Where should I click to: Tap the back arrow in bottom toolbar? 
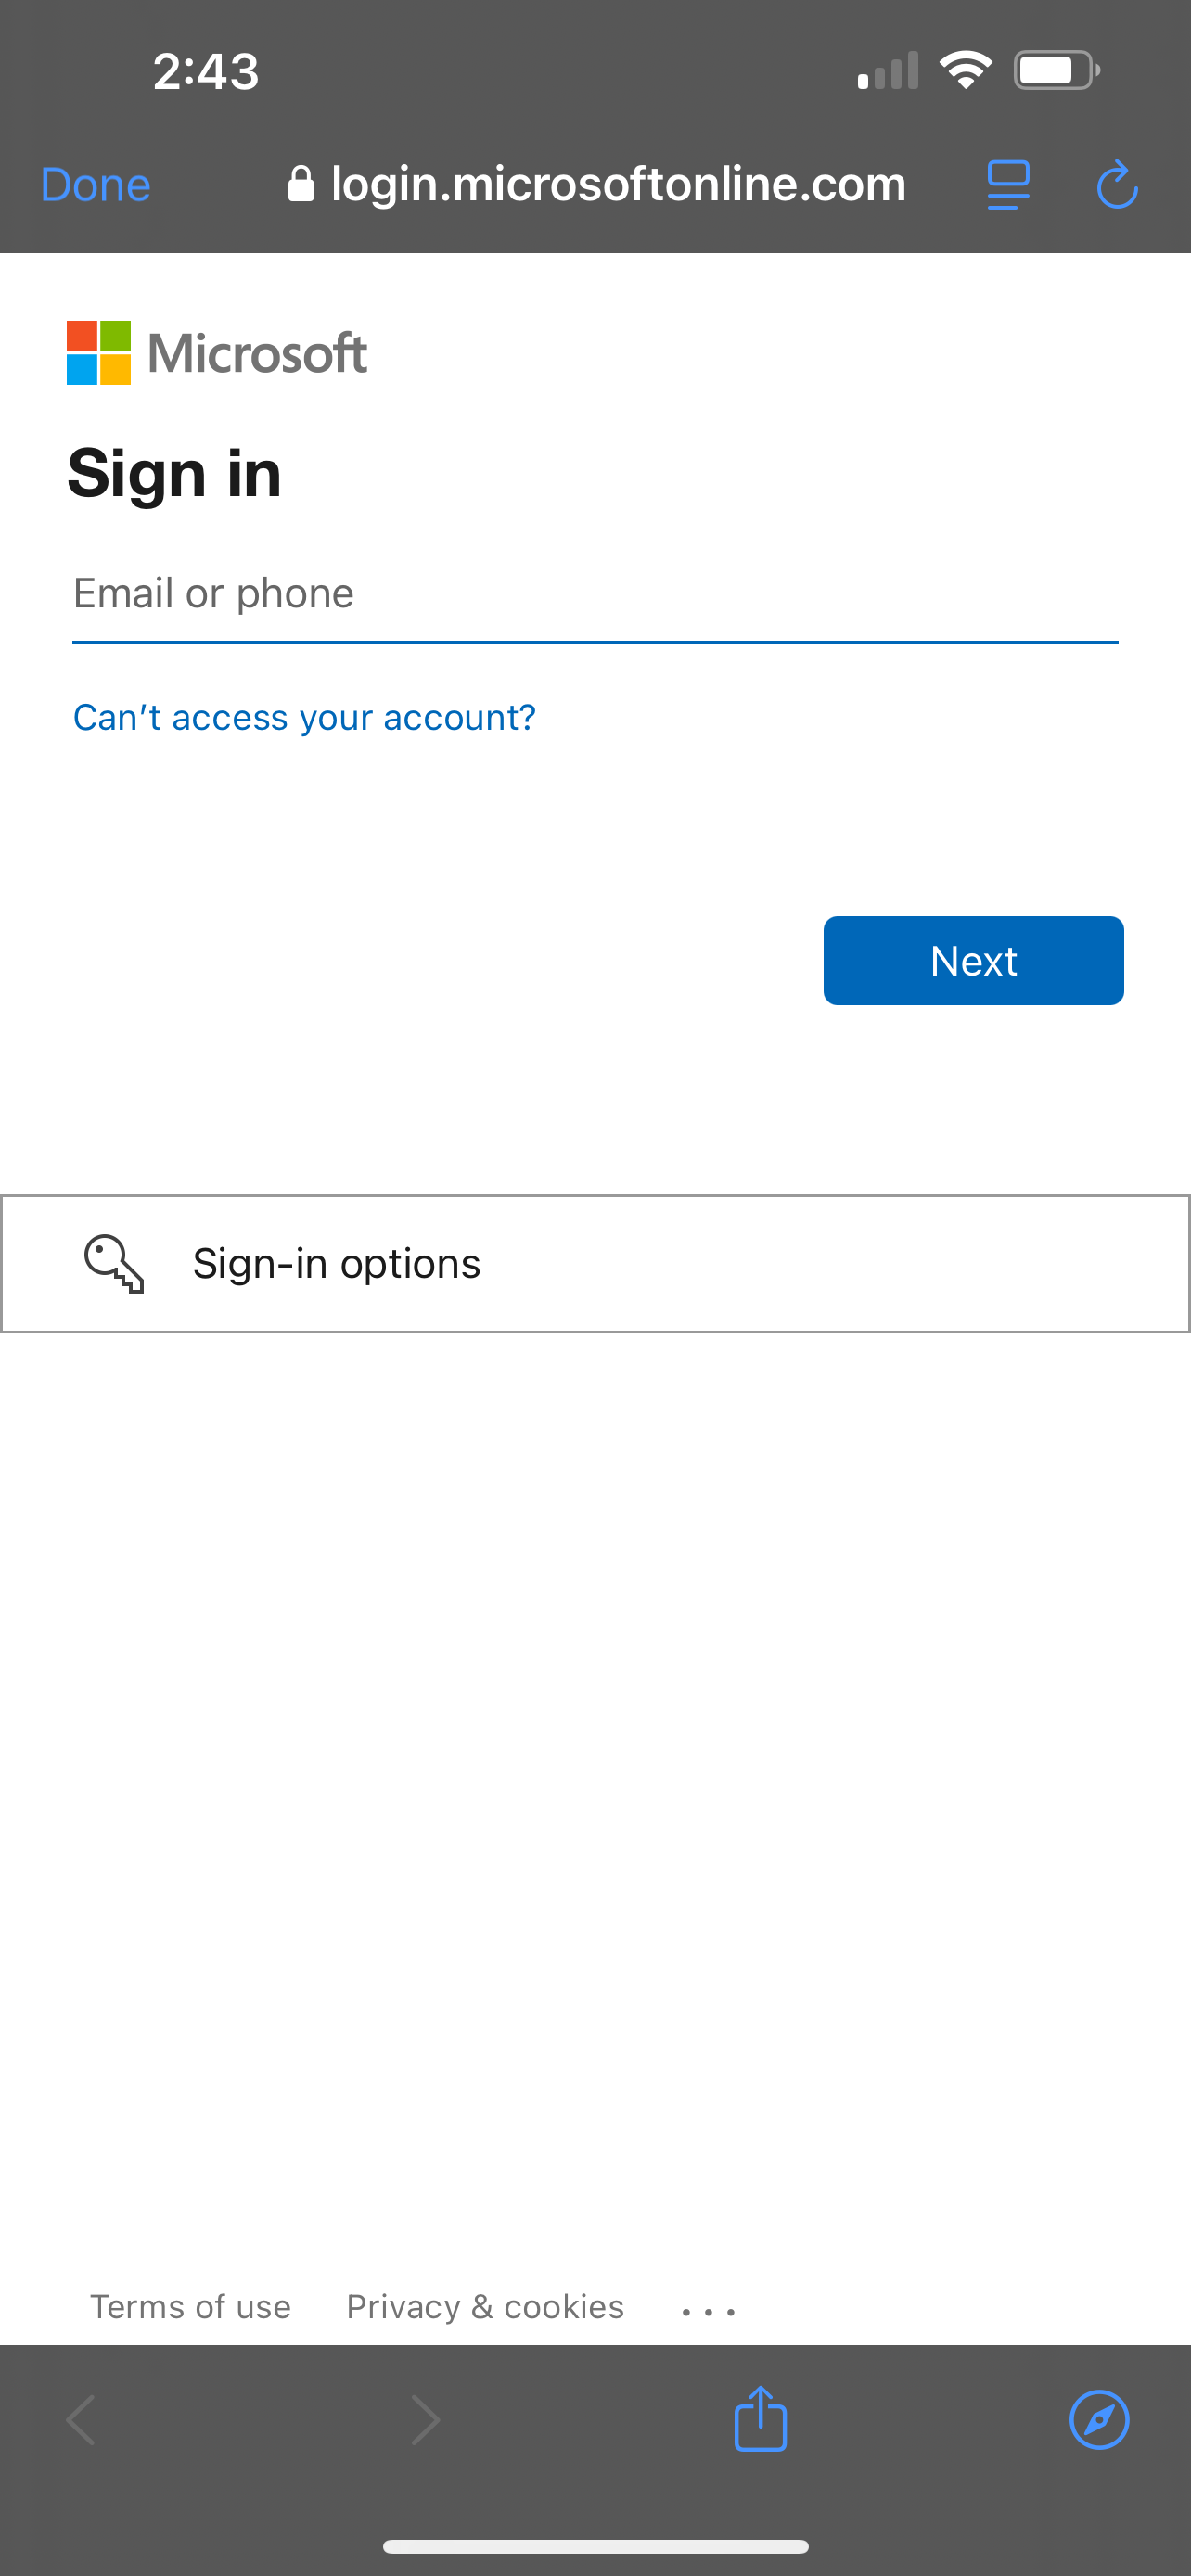click(x=81, y=2420)
